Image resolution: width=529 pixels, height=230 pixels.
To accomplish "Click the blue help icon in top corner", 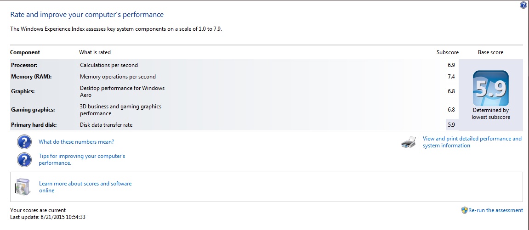I will click(523, 5).
